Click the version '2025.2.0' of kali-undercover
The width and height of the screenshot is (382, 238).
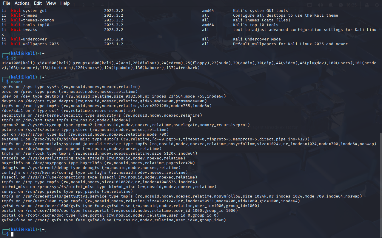[x=114, y=39]
